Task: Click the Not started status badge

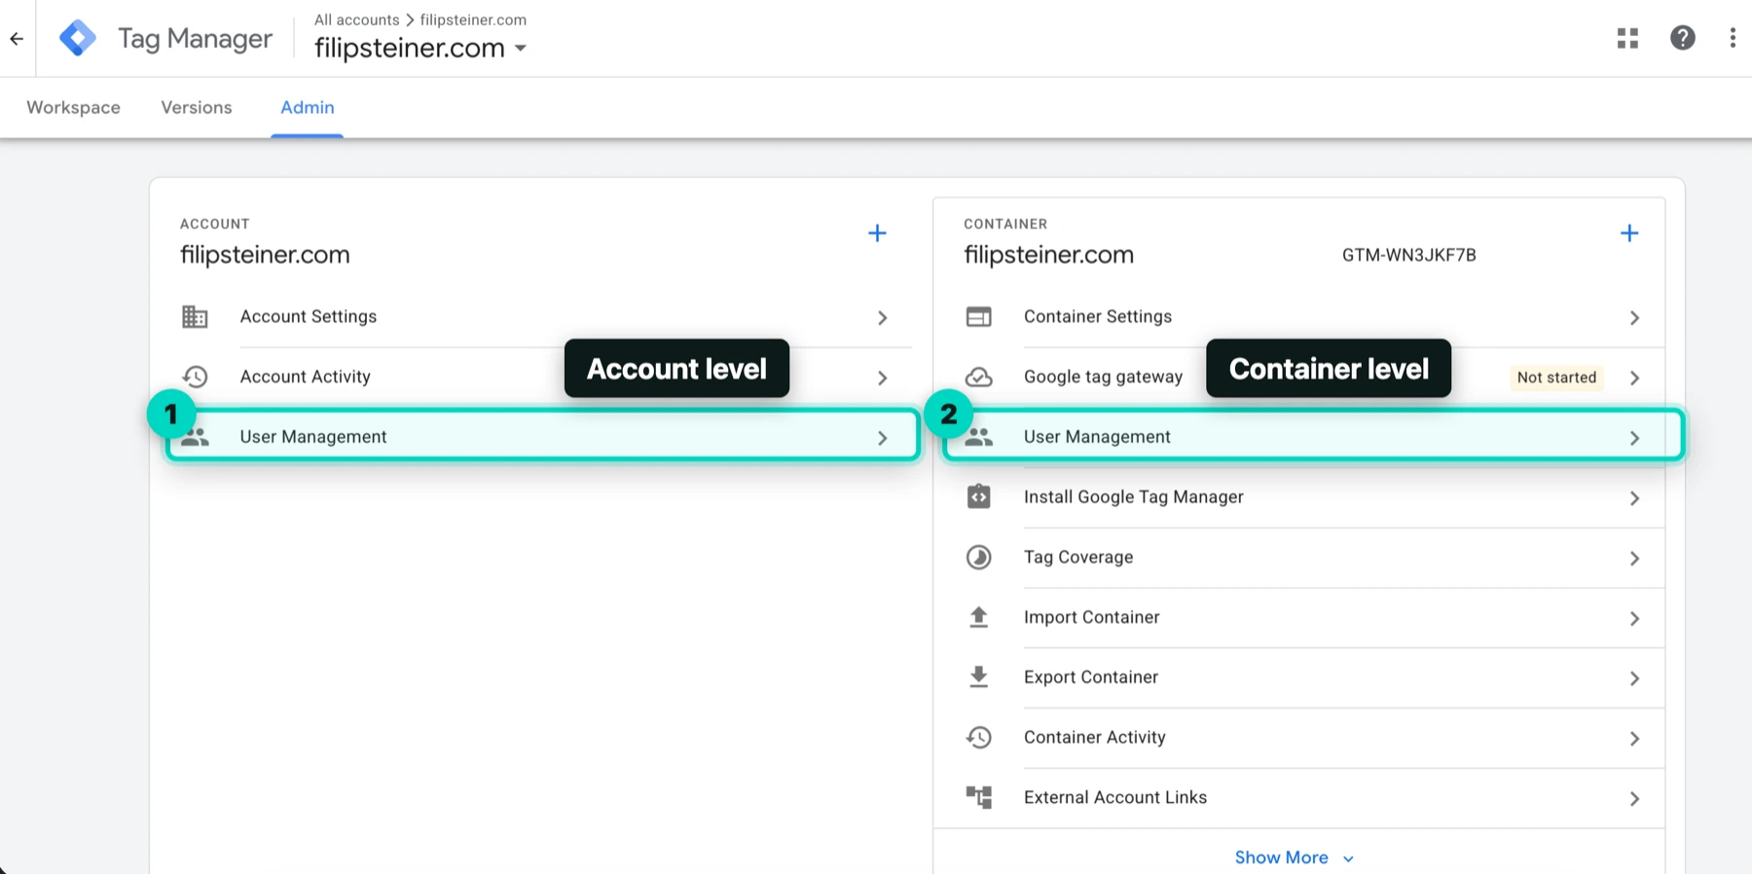Action: click(x=1556, y=378)
